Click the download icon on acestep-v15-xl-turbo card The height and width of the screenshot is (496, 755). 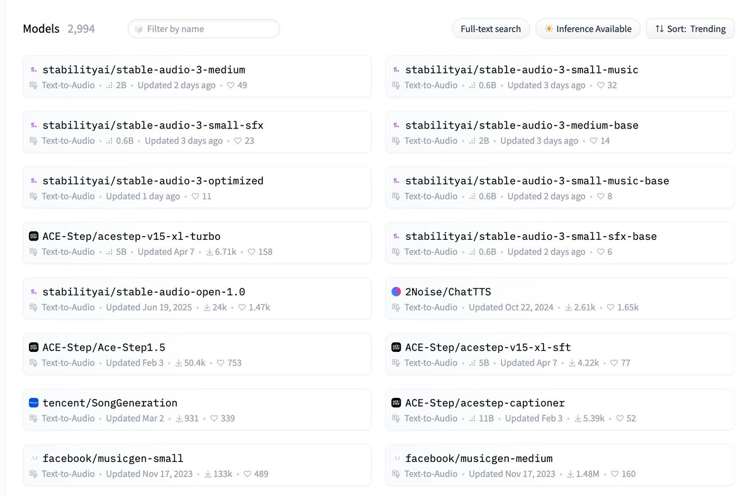[210, 252]
